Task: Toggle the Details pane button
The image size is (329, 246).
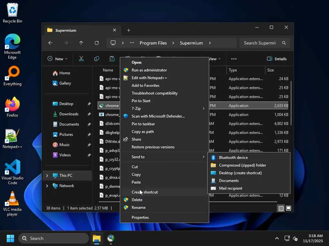Action: coord(277,59)
